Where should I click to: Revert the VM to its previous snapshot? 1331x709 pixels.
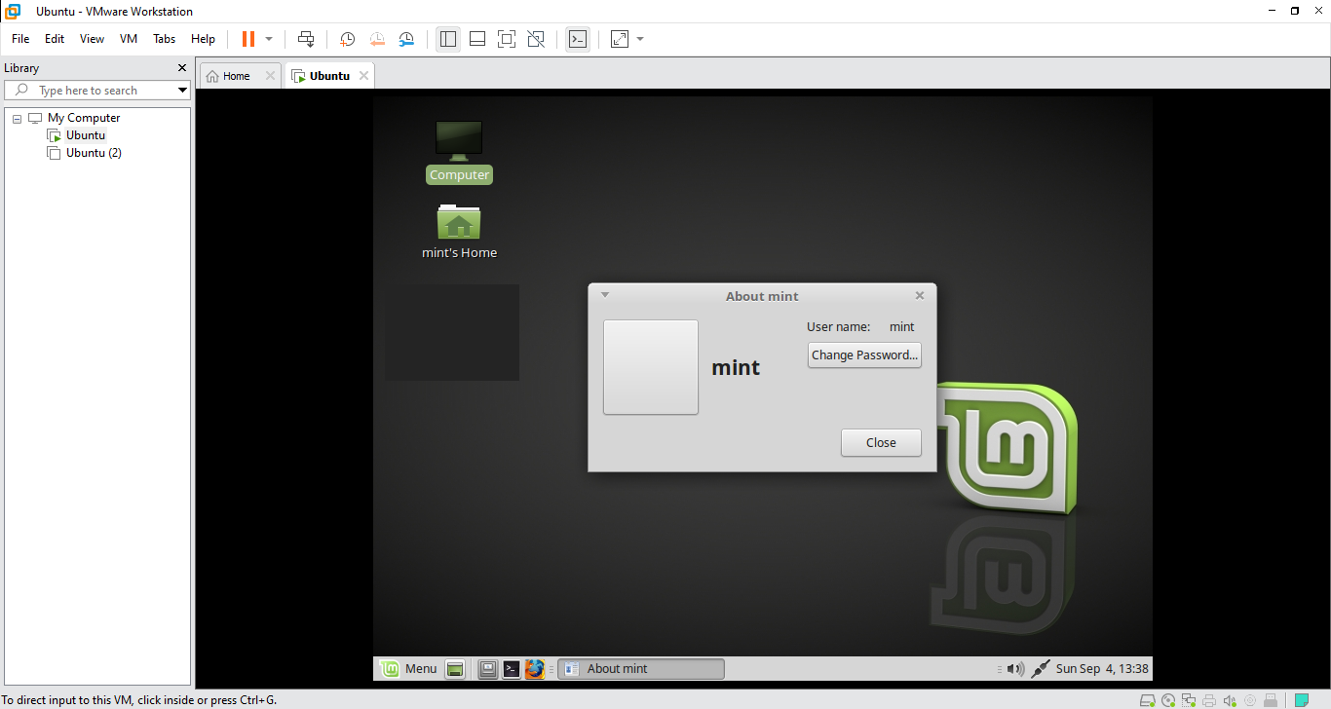377,39
